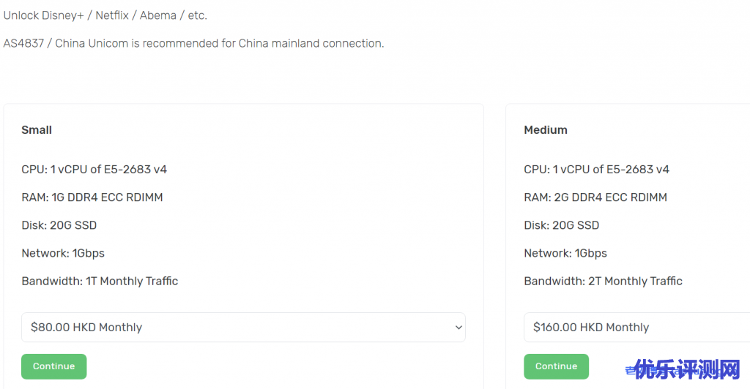
Task: Click the Small plan Network 1Gbps line
Action: (63, 253)
